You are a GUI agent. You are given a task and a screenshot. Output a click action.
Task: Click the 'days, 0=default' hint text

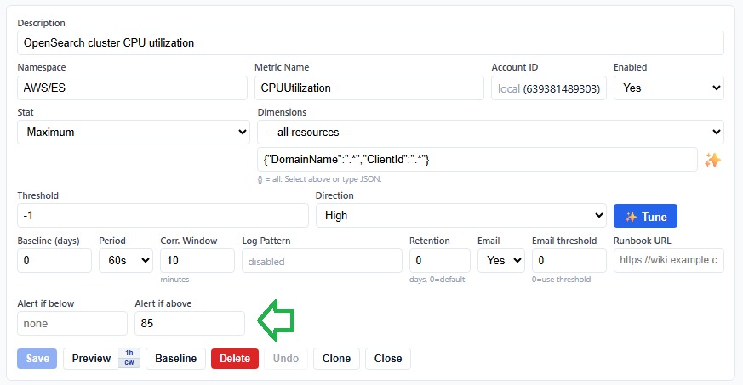(437, 280)
